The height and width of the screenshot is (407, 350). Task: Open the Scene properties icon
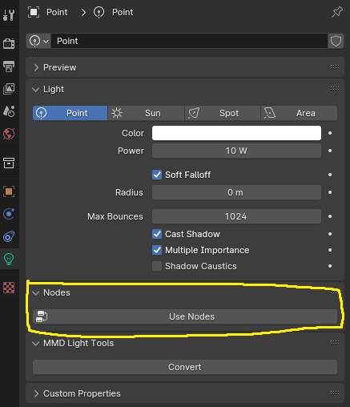point(9,111)
